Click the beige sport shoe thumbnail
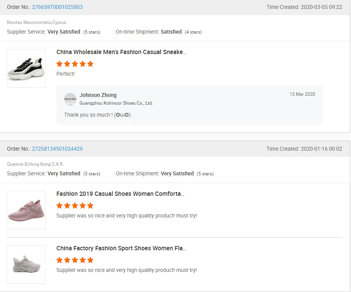This screenshot has width=351, height=292. [x=26, y=265]
